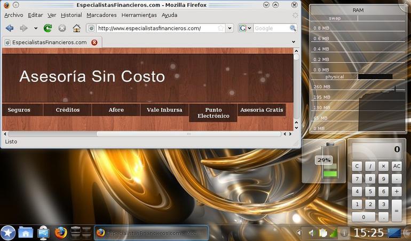Viewport: 411px width, 241px height.
Task: Open the Punto Electrónico page link
Action: coord(214,113)
